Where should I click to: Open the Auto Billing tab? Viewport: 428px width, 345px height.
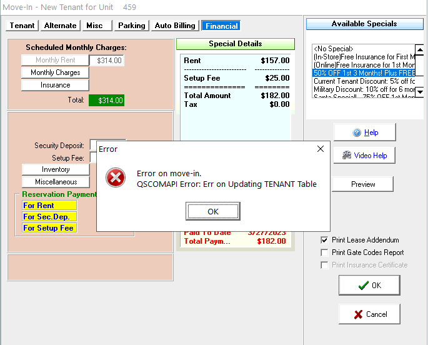coord(175,26)
